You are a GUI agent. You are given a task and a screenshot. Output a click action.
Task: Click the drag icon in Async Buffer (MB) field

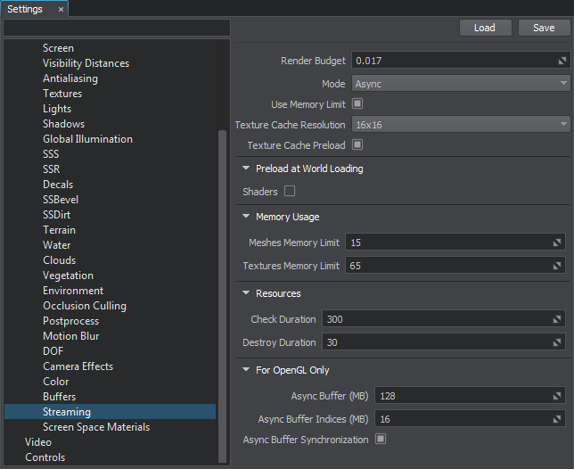pos(557,396)
